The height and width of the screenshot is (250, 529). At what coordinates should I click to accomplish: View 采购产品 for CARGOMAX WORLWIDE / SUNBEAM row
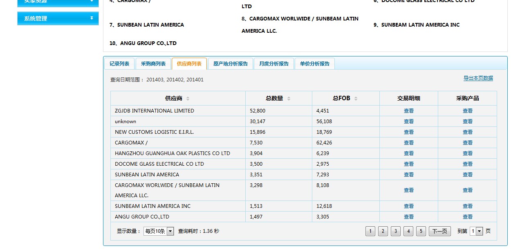[x=468, y=190]
